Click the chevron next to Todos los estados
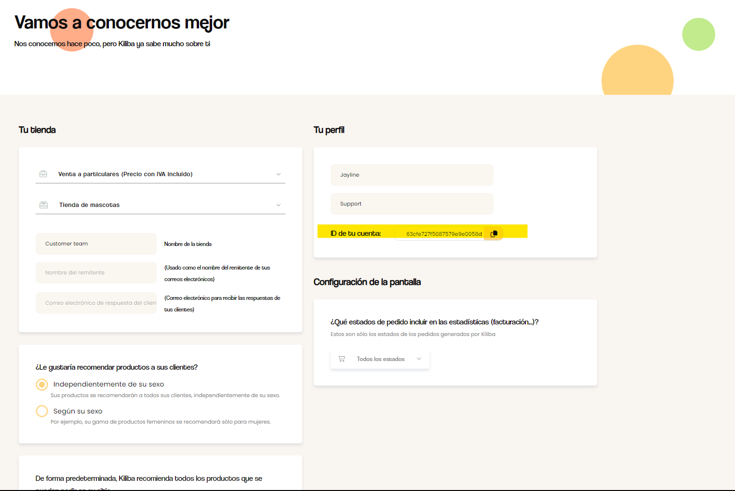The image size is (735, 491). point(419,359)
